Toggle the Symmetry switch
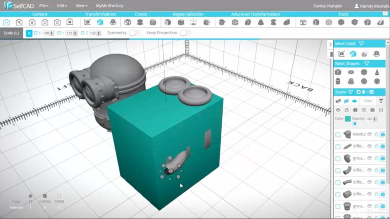 pos(135,33)
